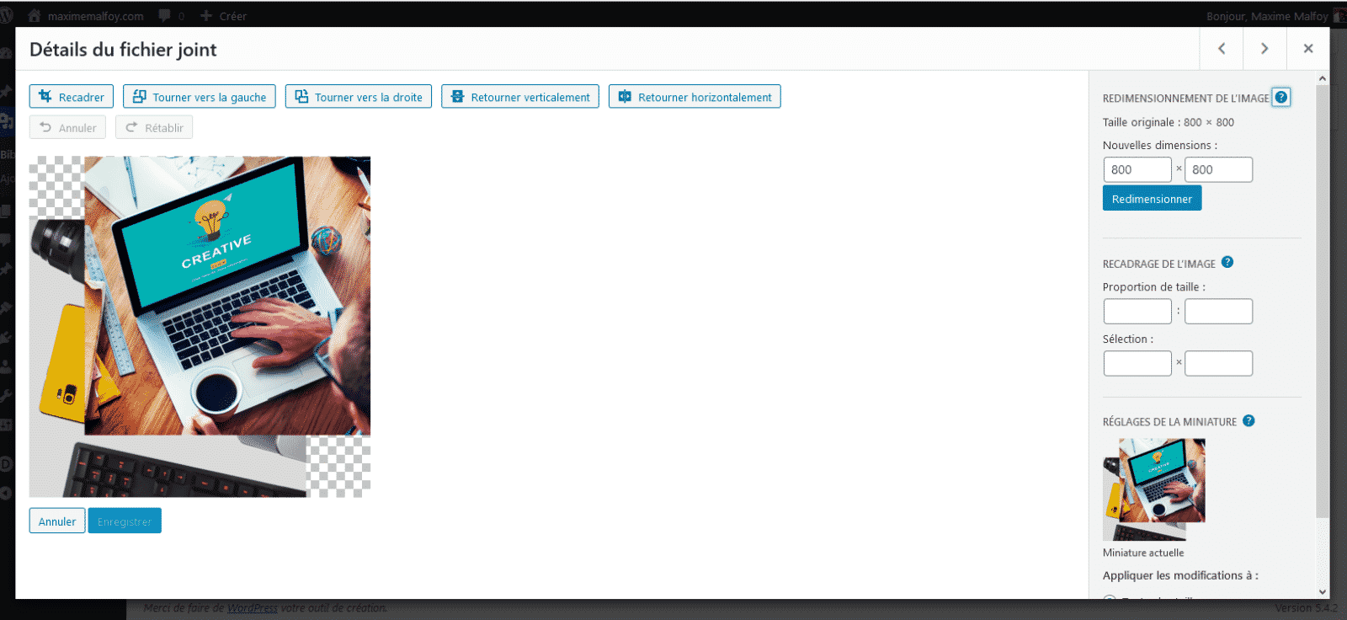Viewport: 1347px width, 620px height.
Task: Click the sidebar scrollbar down arrow
Action: pyautogui.click(x=1323, y=591)
